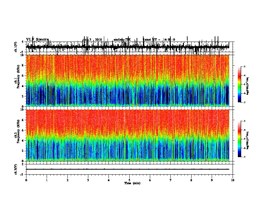The width and height of the screenshot is (262, 202).
Task: Click the 'start UT = 14:00:0' header text
Action: [x=159, y=40]
